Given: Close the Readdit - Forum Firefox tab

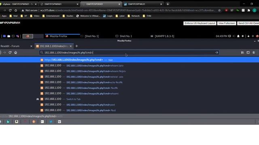Looking at the screenshot, I should pos(31,46).
